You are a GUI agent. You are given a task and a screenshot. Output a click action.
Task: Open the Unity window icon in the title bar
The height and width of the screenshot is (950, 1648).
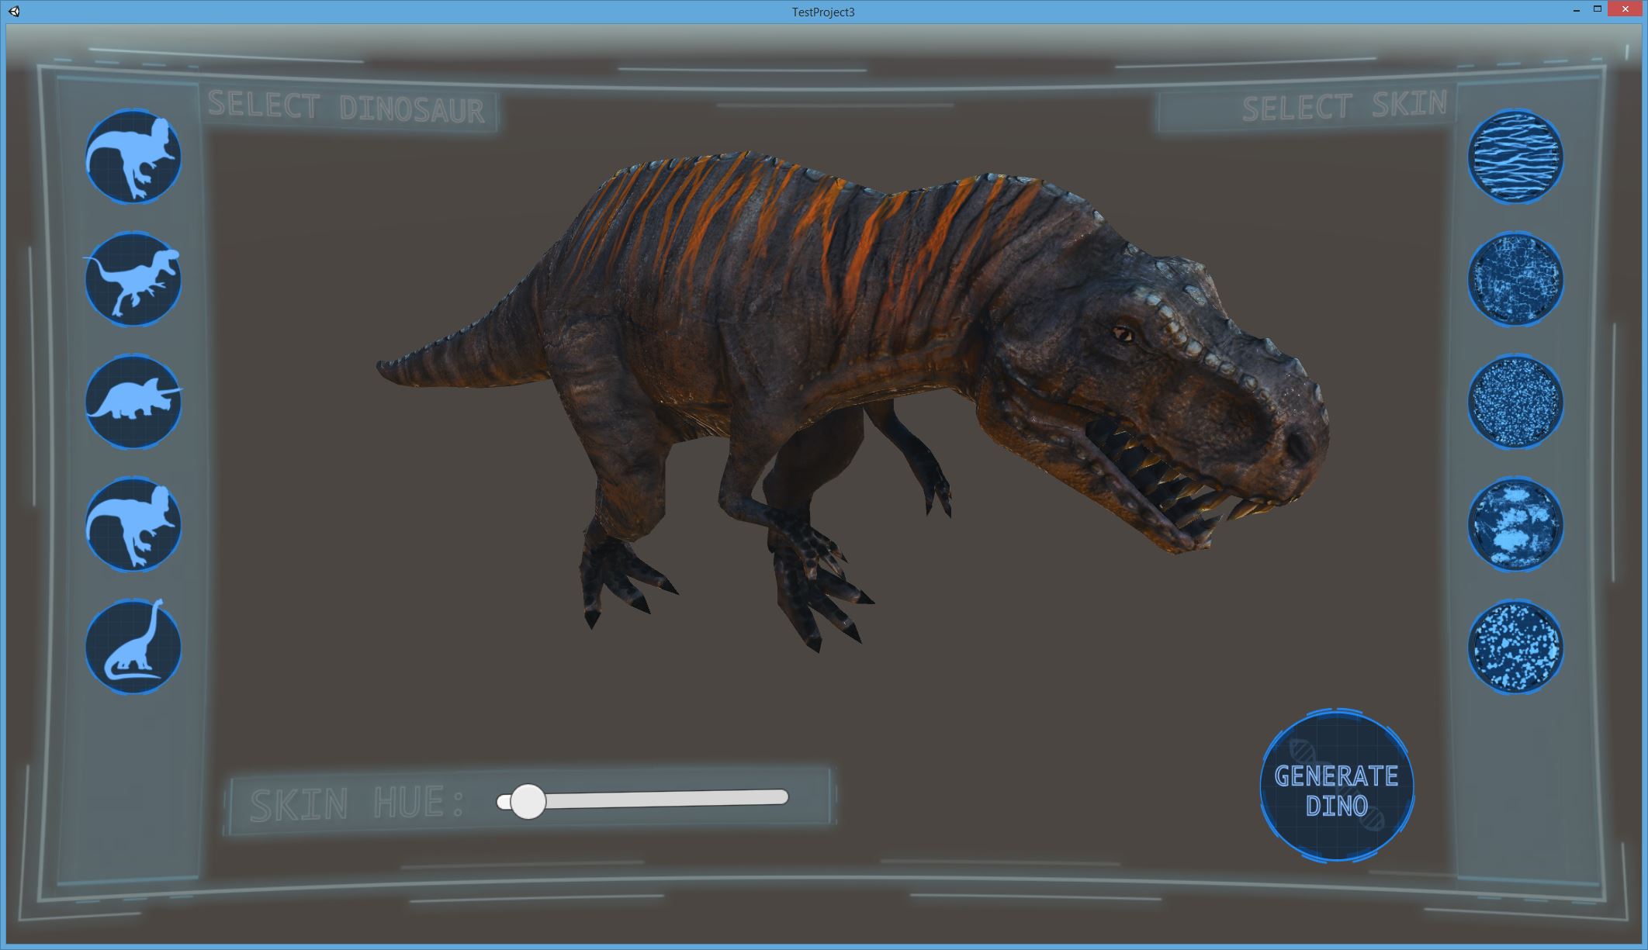click(14, 11)
